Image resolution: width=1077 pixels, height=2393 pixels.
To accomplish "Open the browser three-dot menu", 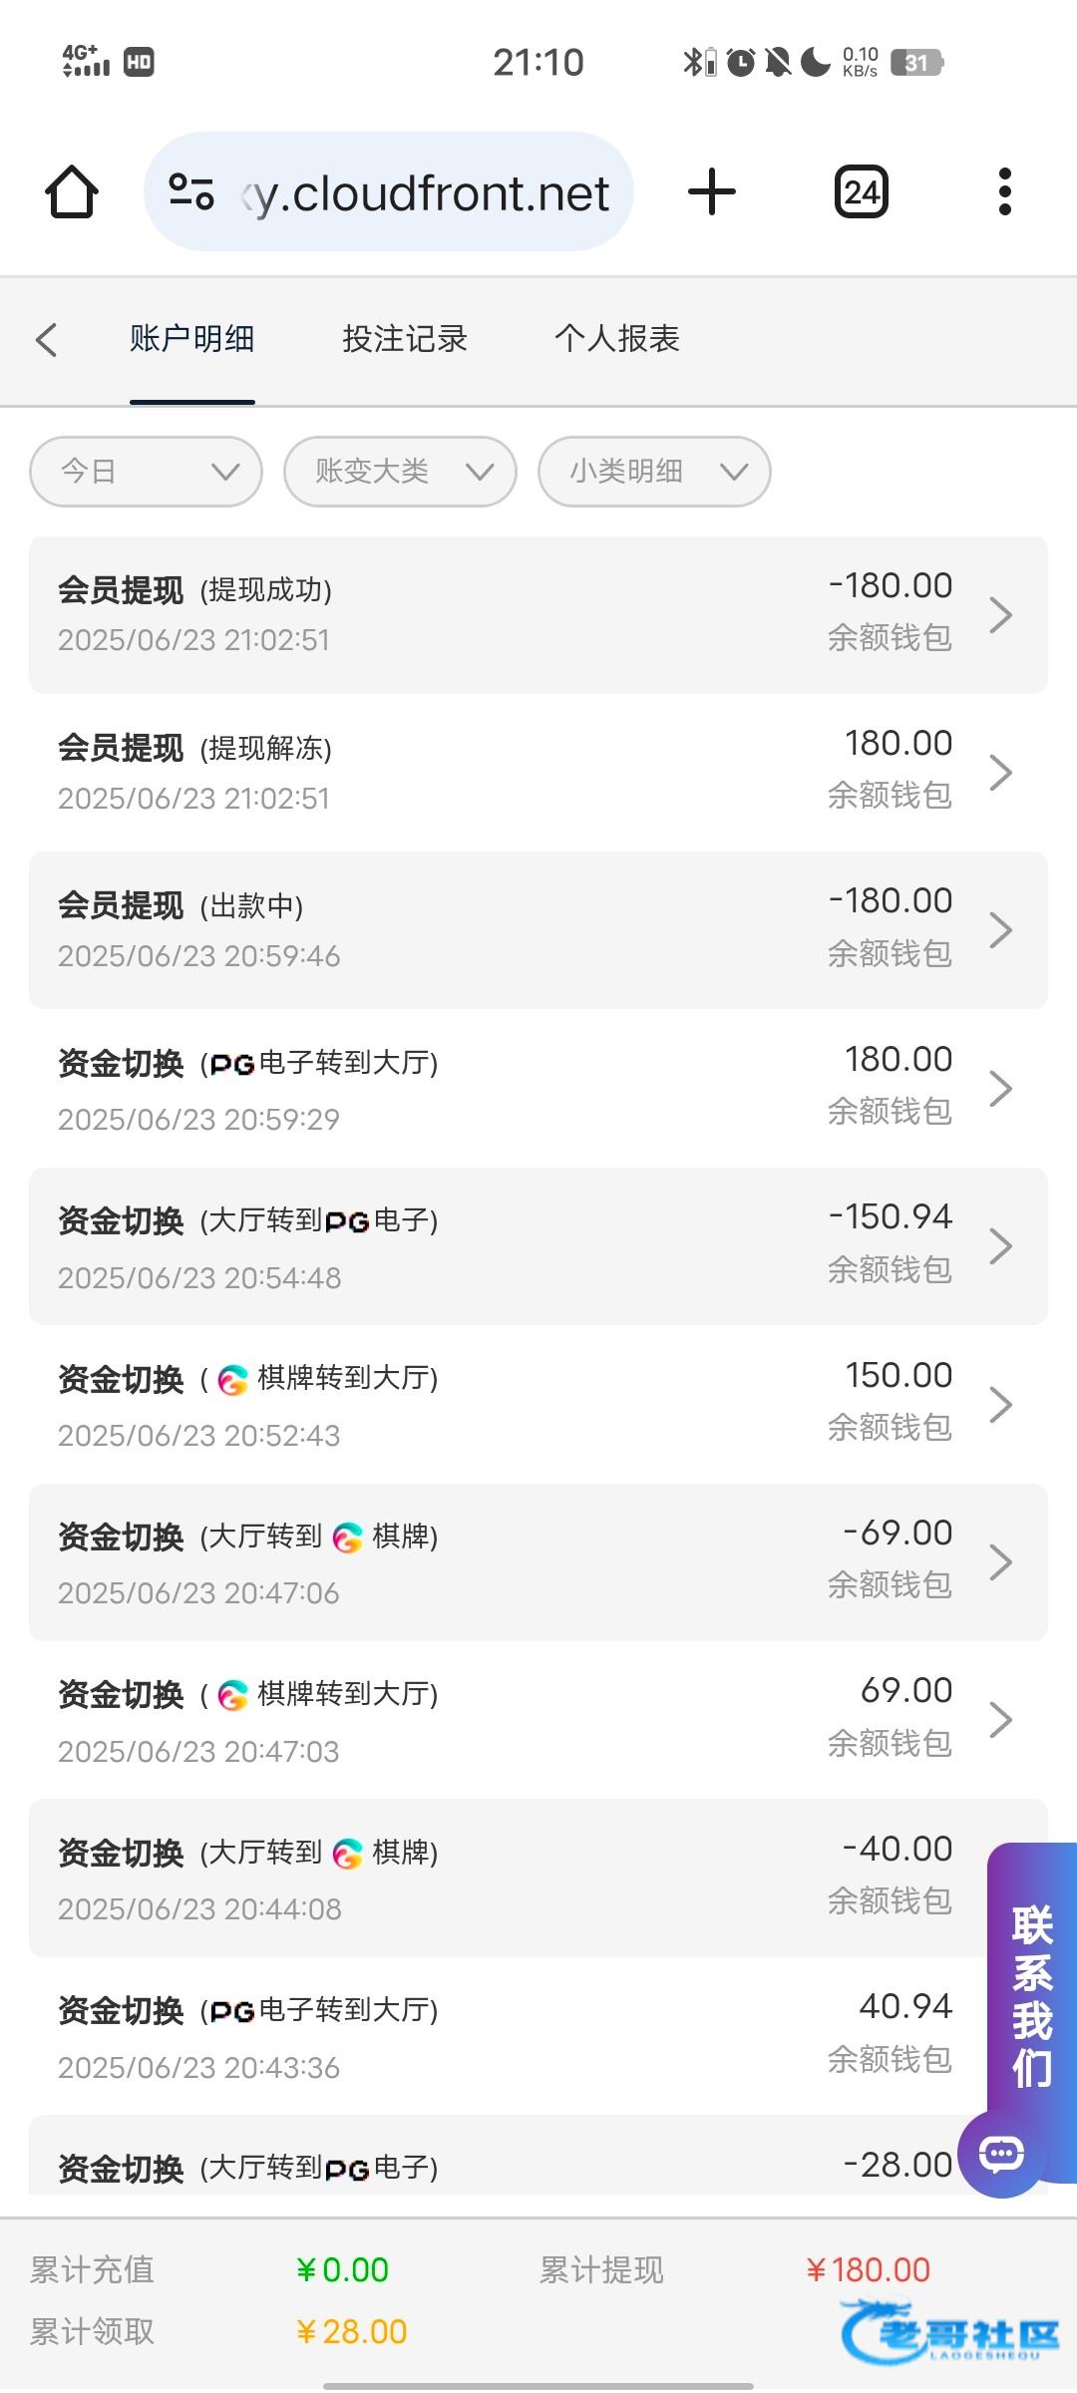I will click(1004, 191).
